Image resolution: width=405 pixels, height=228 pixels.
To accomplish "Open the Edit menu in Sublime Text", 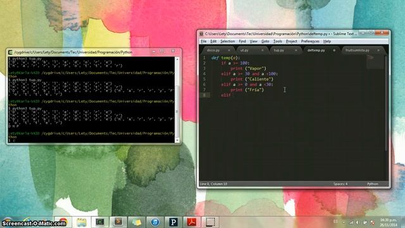I will [x=213, y=41].
